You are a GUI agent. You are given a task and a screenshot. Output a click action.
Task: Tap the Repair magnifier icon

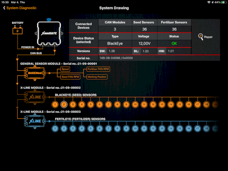click(x=201, y=37)
